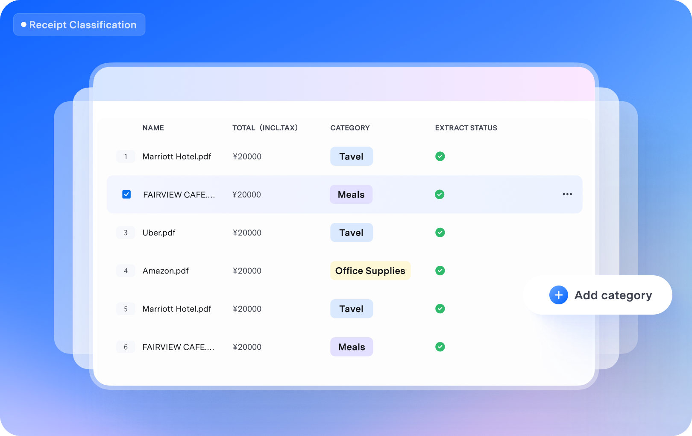Click the ¥20000 total in row 6

point(247,347)
